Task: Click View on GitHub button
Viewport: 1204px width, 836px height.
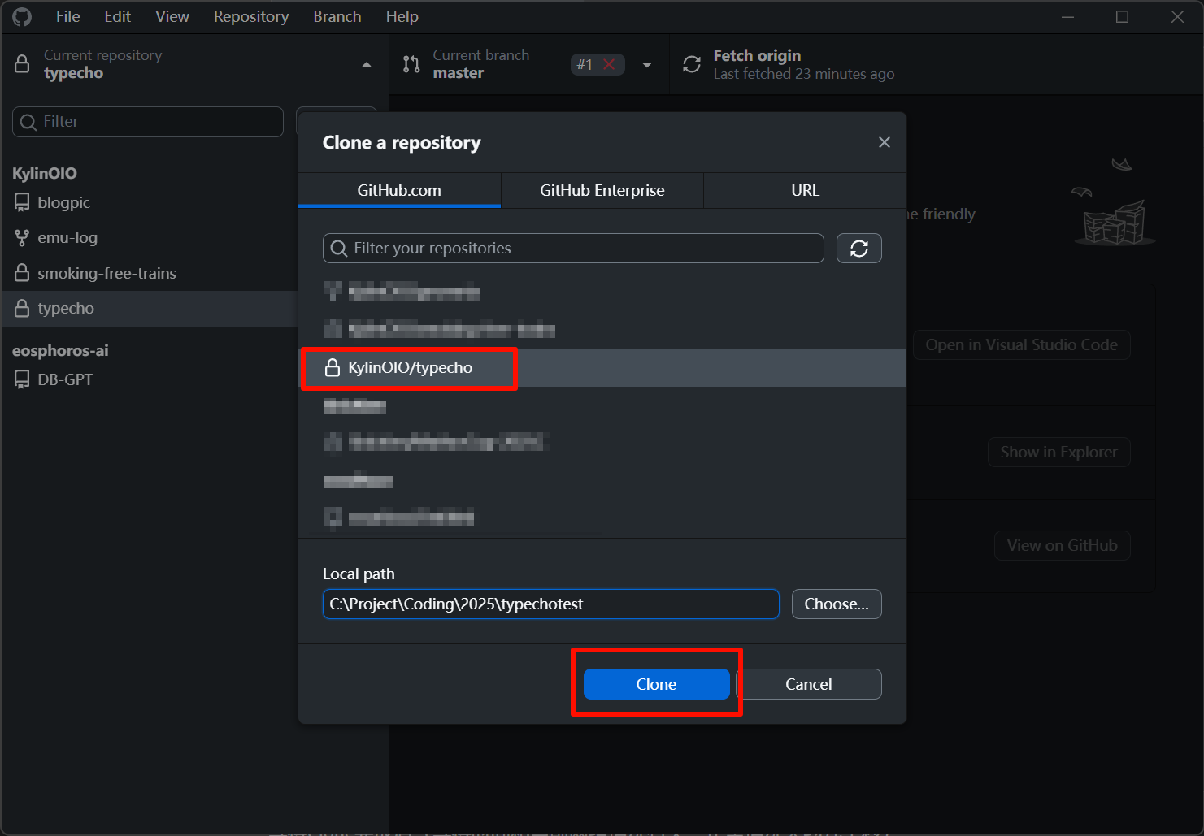Action: pos(1063,545)
